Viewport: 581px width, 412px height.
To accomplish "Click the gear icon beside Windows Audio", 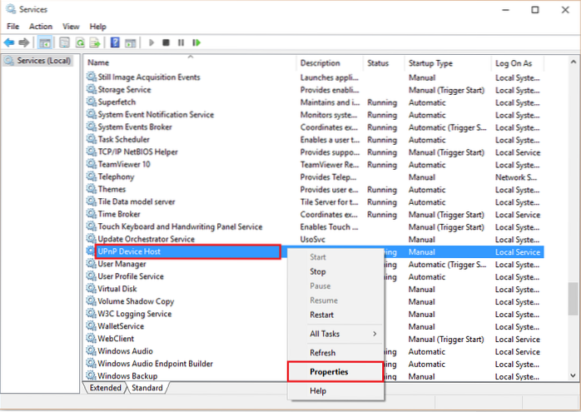I will tap(91, 350).
